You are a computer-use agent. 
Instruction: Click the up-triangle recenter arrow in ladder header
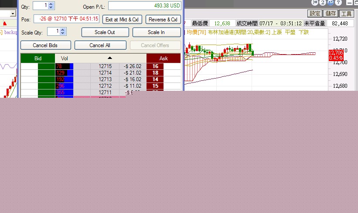point(110,58)
